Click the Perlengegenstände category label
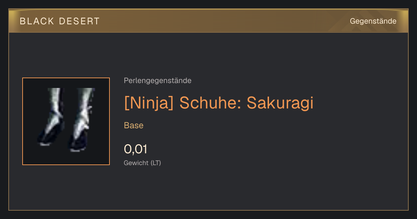This screenshot has height=219, width=417. 157,81
